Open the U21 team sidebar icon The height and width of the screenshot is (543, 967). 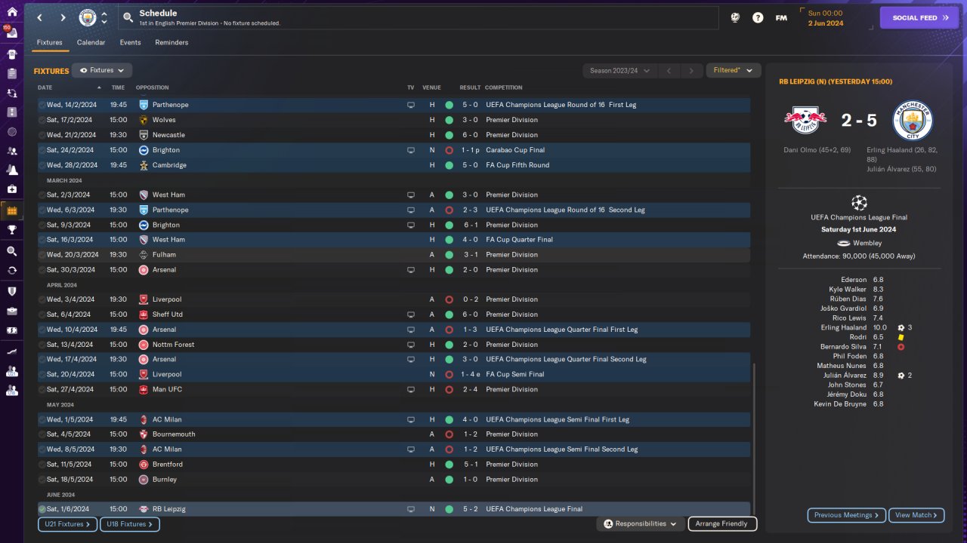pyautogui.click(x=11, y=371)
